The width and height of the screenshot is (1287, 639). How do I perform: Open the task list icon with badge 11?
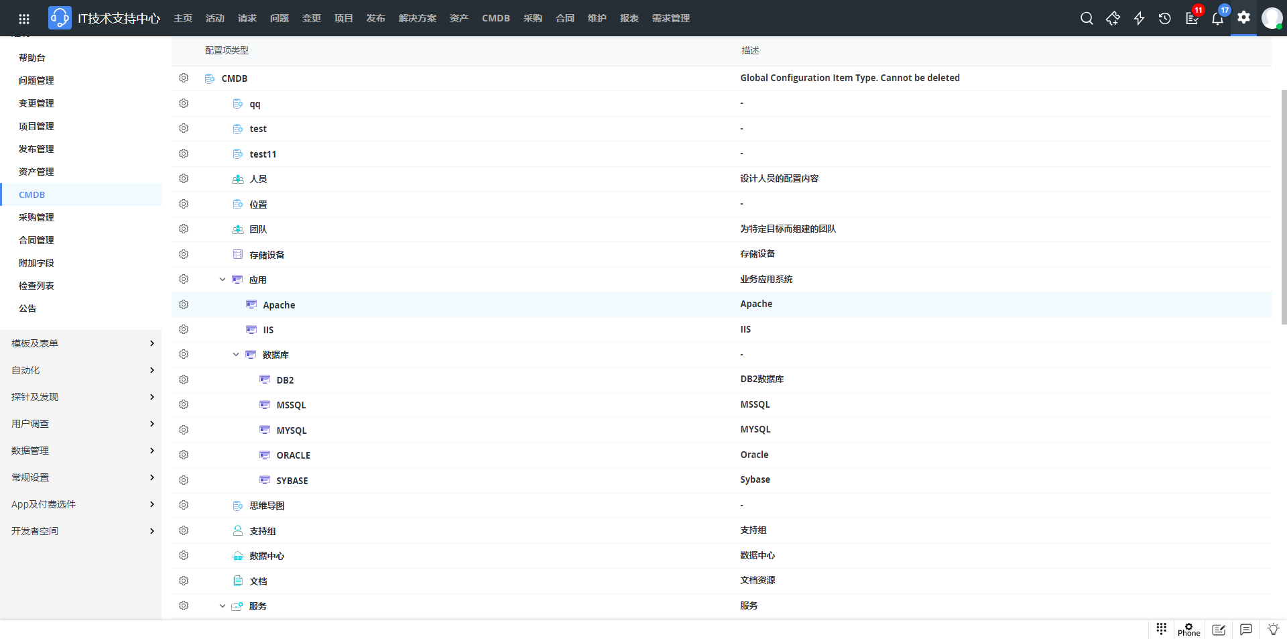(x=1192, y=18)
